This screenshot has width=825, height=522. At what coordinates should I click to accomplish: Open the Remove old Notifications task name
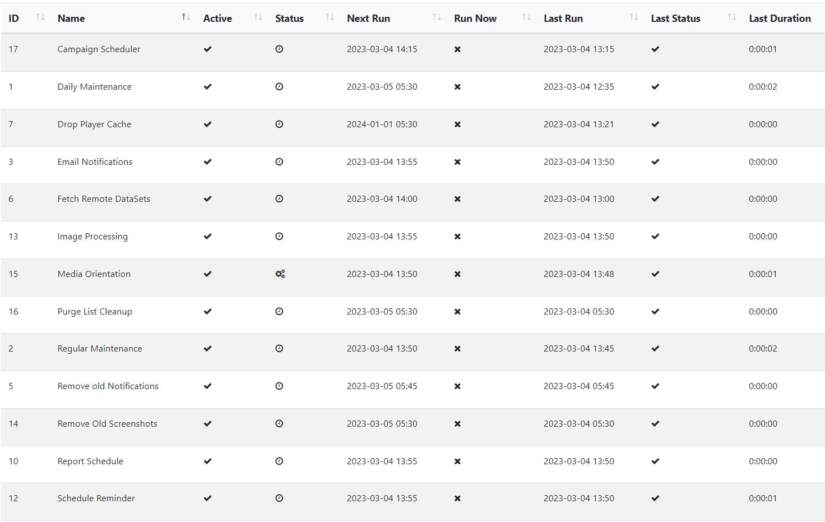(x=108, y=386)
